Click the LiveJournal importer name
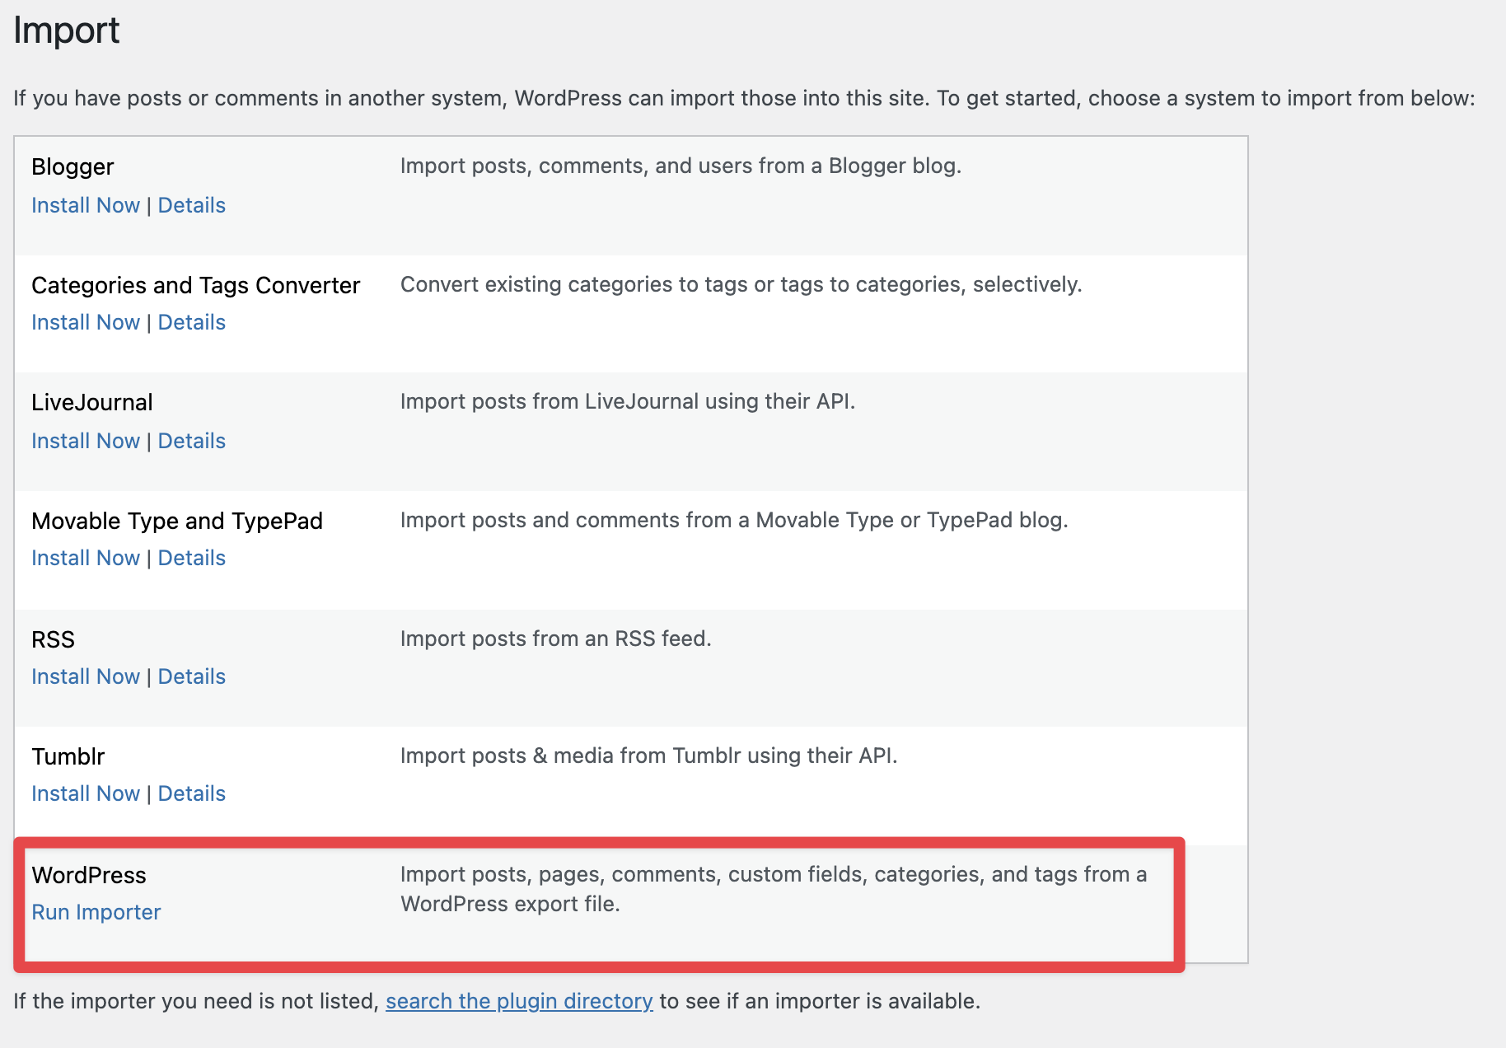The image size is (1506, 1048). pos(91,402)
